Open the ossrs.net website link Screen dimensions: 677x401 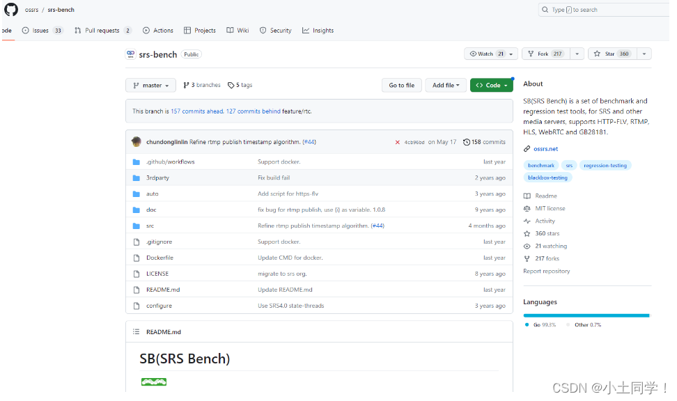(546, 149)
